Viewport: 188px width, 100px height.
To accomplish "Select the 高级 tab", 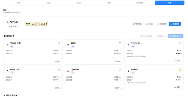I will point(109,3).
